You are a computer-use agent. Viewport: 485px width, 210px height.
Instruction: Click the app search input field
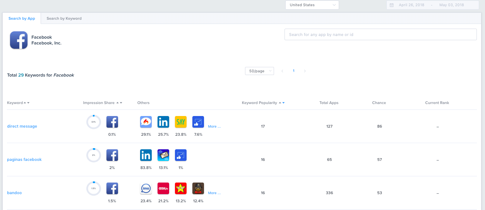coord(380,34)
